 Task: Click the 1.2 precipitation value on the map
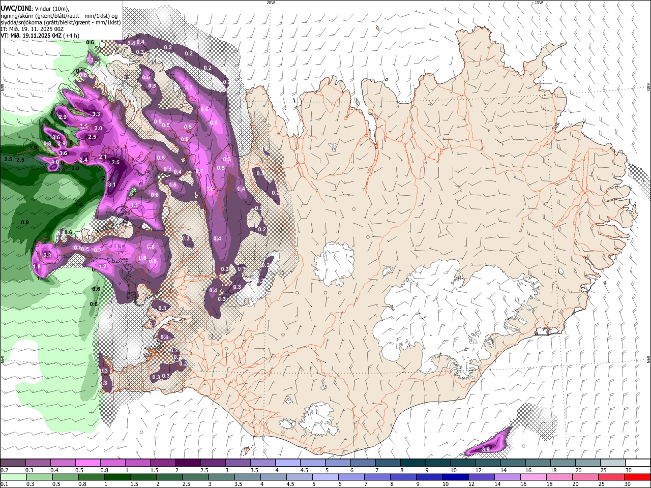tap(102, 266)
